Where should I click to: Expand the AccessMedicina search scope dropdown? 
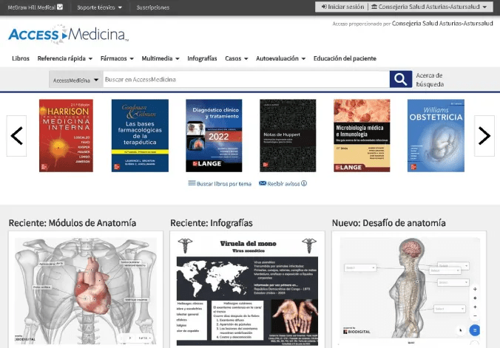pos(75,80)
